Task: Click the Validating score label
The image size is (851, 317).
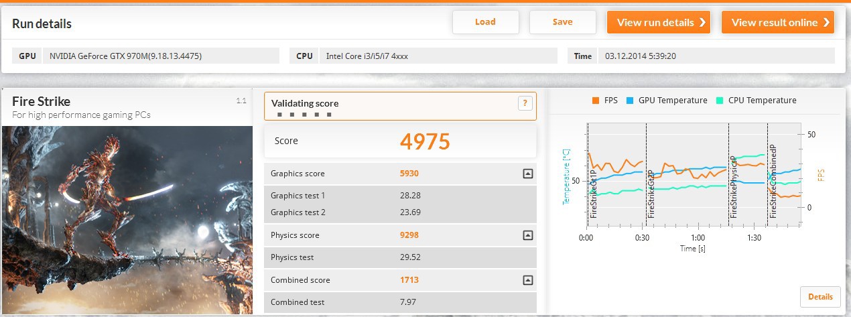Action: [x=304, y=103]
